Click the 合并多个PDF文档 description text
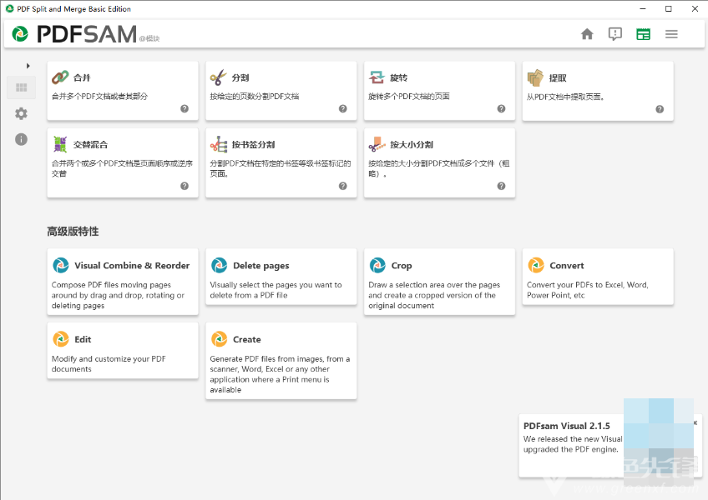708x500 pixels. click(x=100, y=96)
